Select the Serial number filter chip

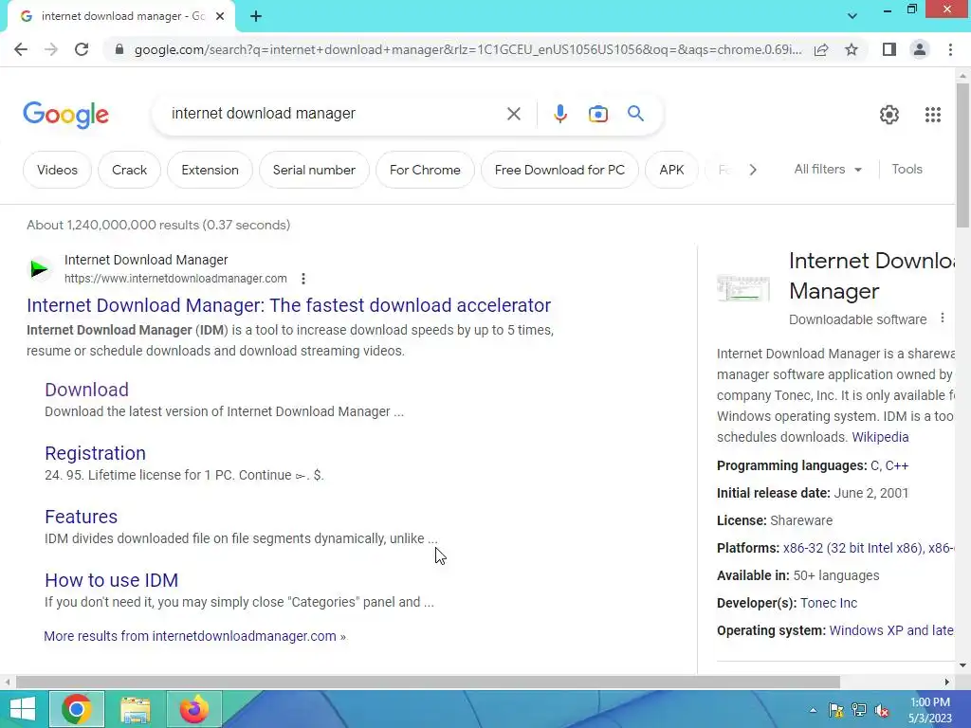(314, 170)
